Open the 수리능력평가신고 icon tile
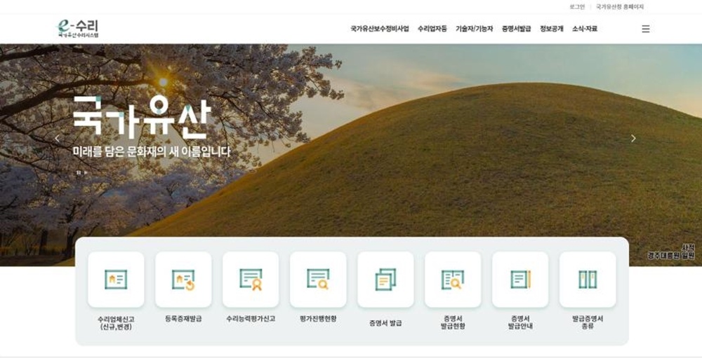702x358 pixels. [x=251, y=280]
